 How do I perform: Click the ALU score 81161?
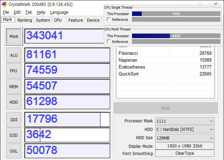point(41,54)
